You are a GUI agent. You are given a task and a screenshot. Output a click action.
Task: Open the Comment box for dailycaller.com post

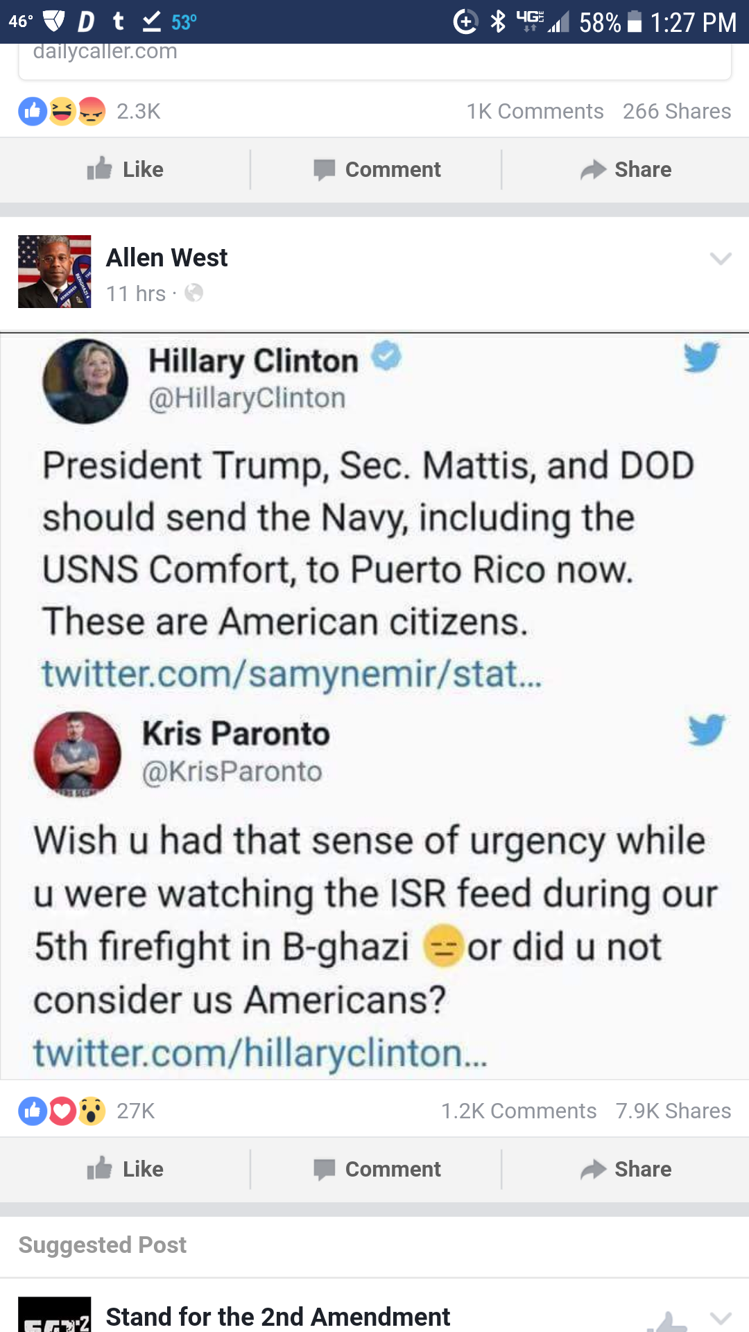pos(377,169)
